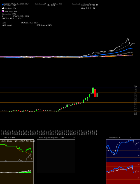Select the '50 Day = 2.74' legend text
Image resolution: width=140 pixels, height=184 pixels.
click(x=10, y=8)
